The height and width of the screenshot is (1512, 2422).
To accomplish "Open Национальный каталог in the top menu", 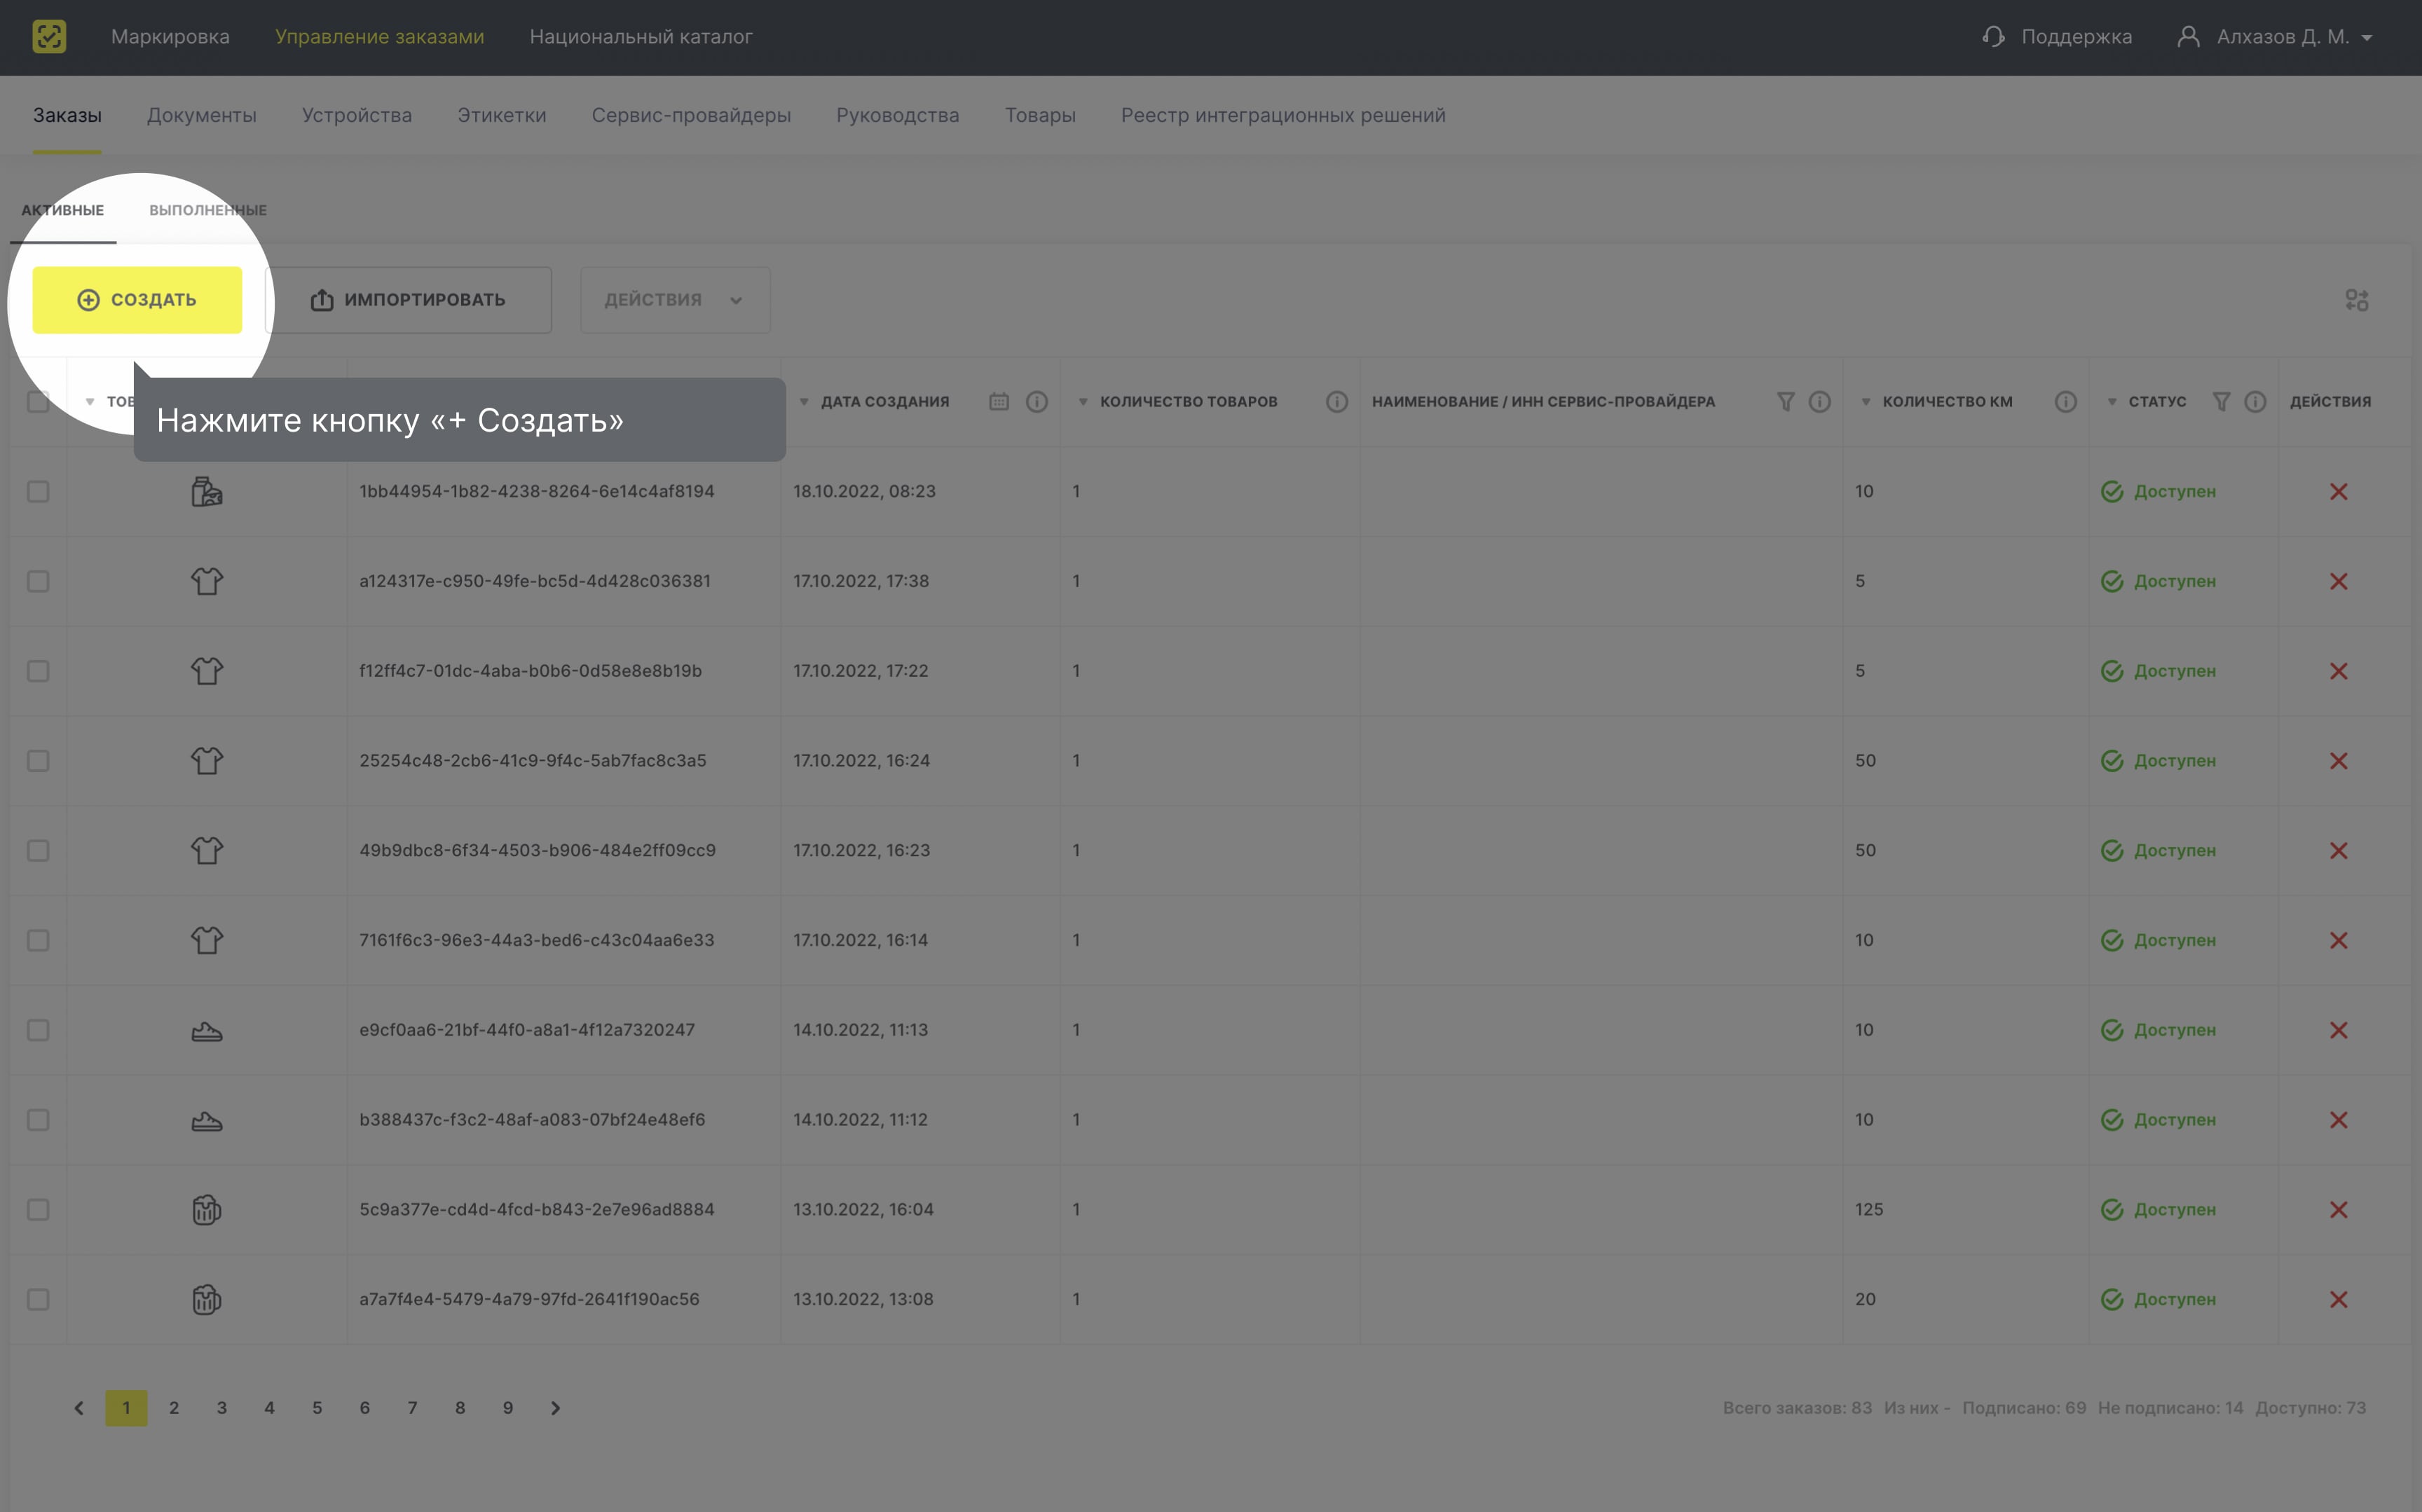I will point(641,37).
